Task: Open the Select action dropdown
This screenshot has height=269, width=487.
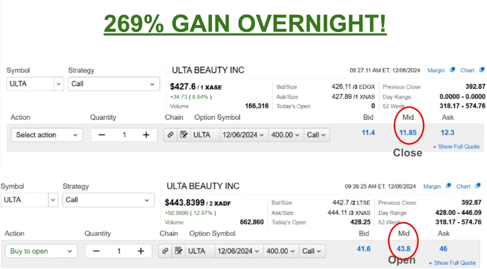Action: click(x=47, y=135)
